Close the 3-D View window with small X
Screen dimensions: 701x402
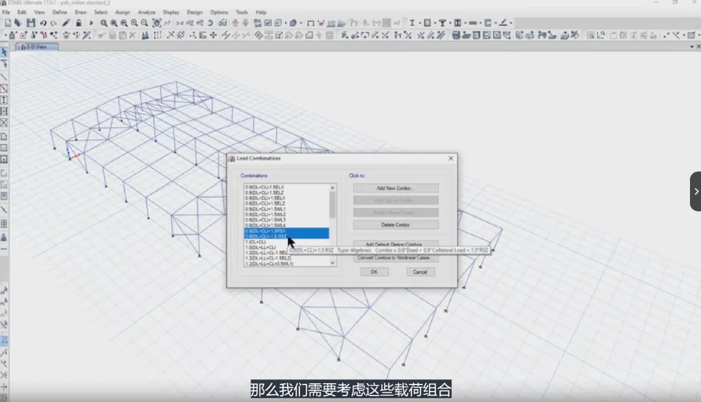pos(698,47)
